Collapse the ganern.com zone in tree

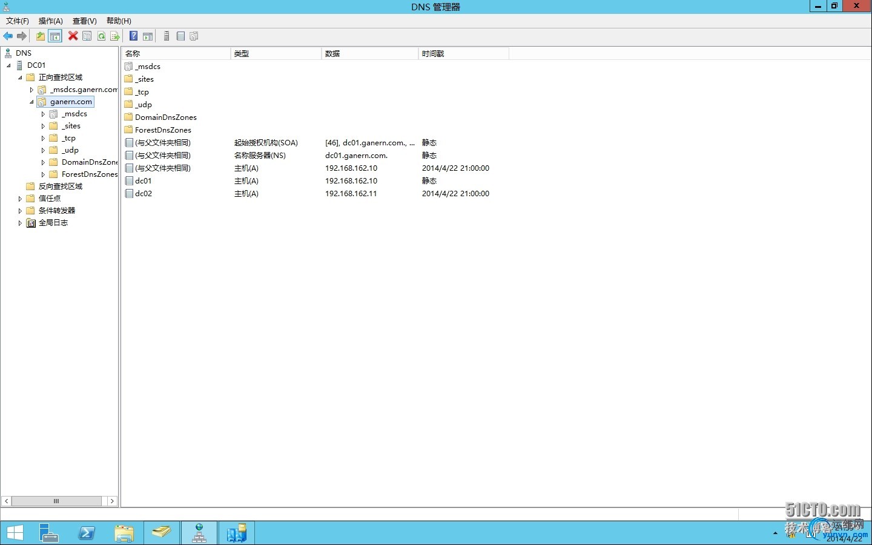[31, 102]
